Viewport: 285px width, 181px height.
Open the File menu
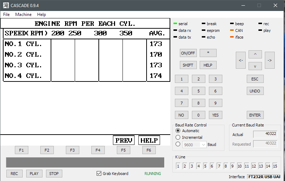(6, 15)
